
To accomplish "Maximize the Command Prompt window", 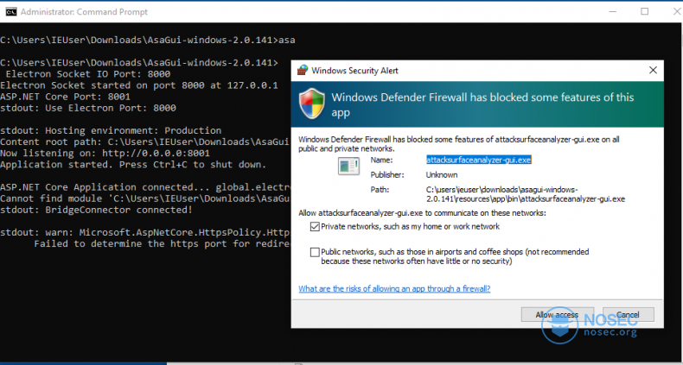I will [x=645, y=11].
